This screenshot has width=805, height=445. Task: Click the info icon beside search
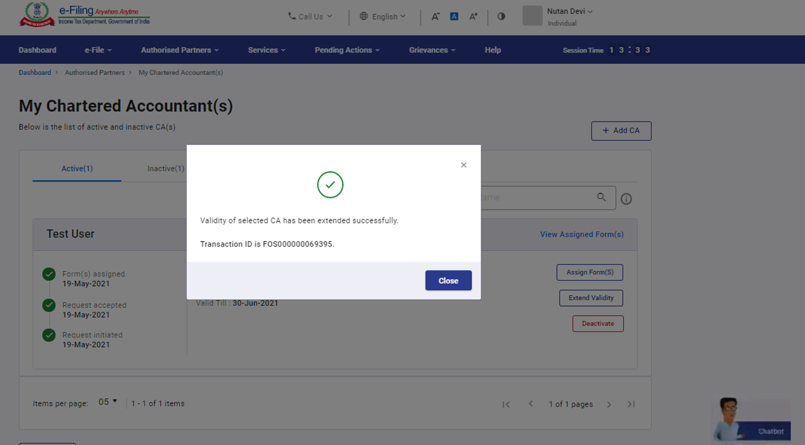coord(626,199)
